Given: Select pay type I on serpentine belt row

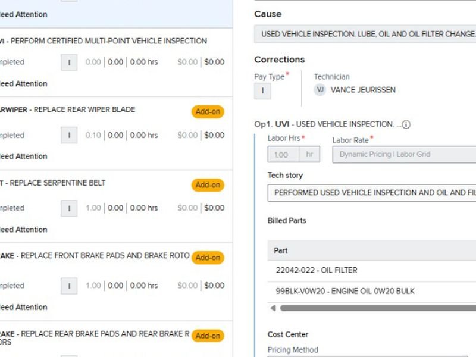Looking at the screenshot, I should (x=69, y=208).
